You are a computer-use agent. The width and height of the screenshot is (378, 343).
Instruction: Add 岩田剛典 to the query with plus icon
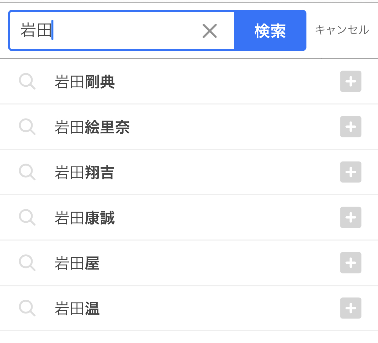(x=350, y=81)
